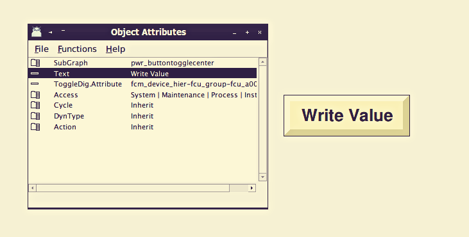Select the Access row value System Maintenance Process
This screenshot has height=237, width=469.
click(194, 95)
